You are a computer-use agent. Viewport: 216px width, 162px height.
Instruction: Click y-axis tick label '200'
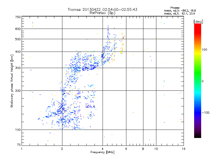coord(18,91)
